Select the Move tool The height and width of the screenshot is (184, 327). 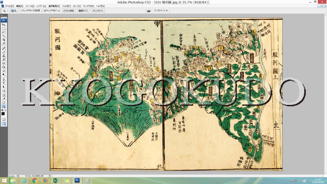click(x=4, y=25)
